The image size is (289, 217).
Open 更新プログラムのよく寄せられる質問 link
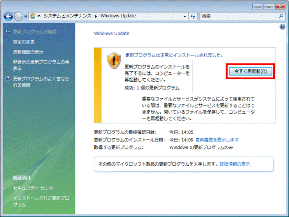coord(41,82)
